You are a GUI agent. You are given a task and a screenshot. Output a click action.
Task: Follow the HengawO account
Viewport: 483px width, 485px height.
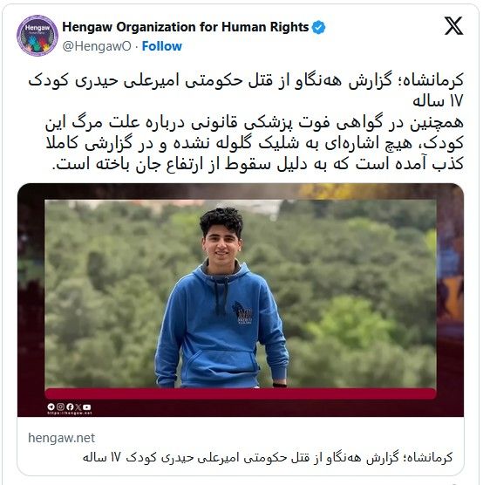coord(161,46)
